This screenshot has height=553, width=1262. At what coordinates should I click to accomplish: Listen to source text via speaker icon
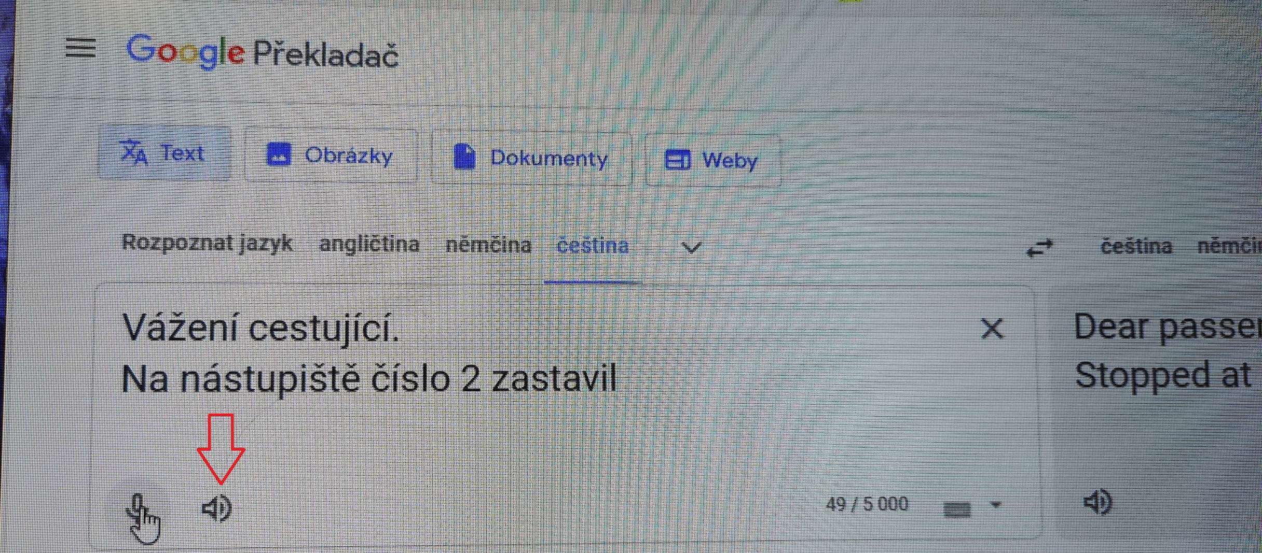[216, 508]
